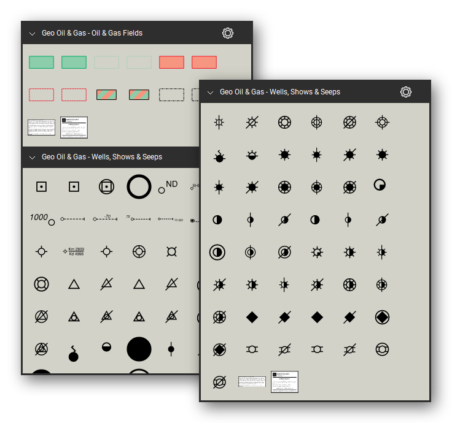Select the large solid black circle symbol
This screenshot has width=452, height=423.
[x=139, y=349]
